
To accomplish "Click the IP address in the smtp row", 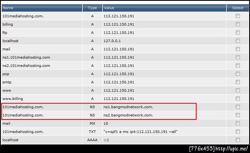I will (119, 82).
